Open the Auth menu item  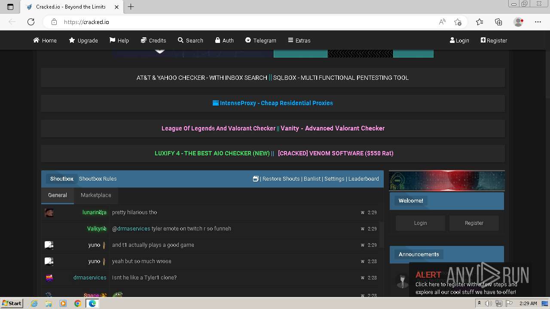(x=224, y=40)
